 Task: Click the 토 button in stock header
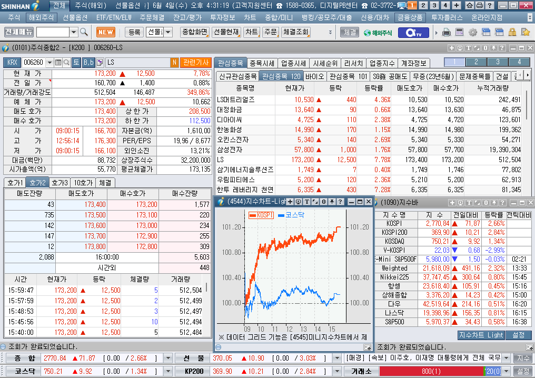[x=76, y=63]
